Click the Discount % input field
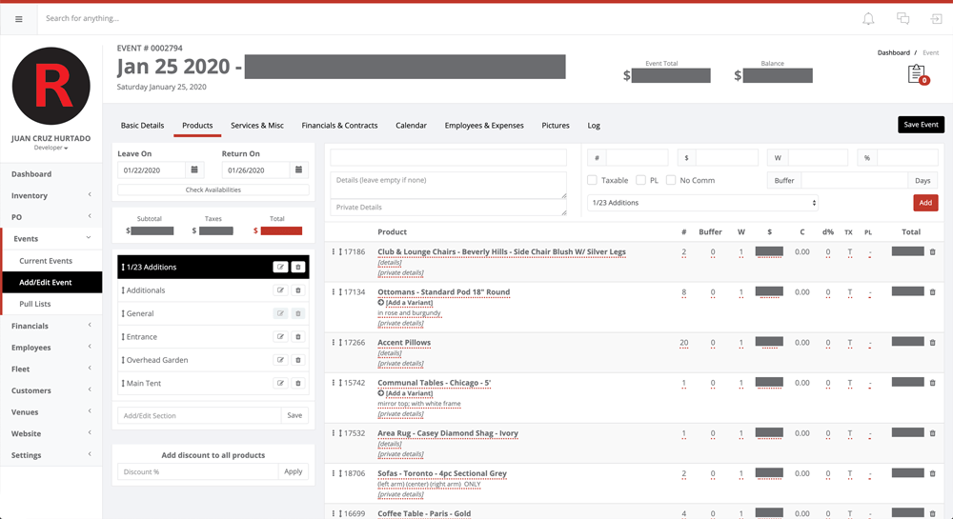Viewport: 953px width, 519px height. click(197, 471)
